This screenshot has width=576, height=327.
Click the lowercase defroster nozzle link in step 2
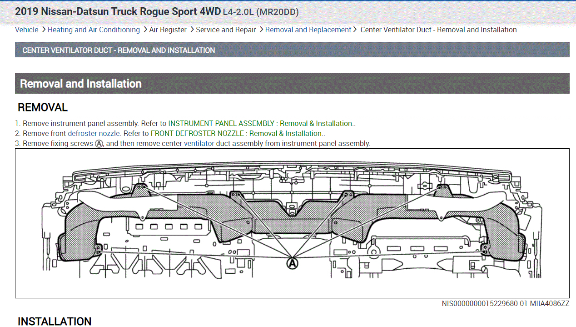pyautogui.click(x=94, y=133)
